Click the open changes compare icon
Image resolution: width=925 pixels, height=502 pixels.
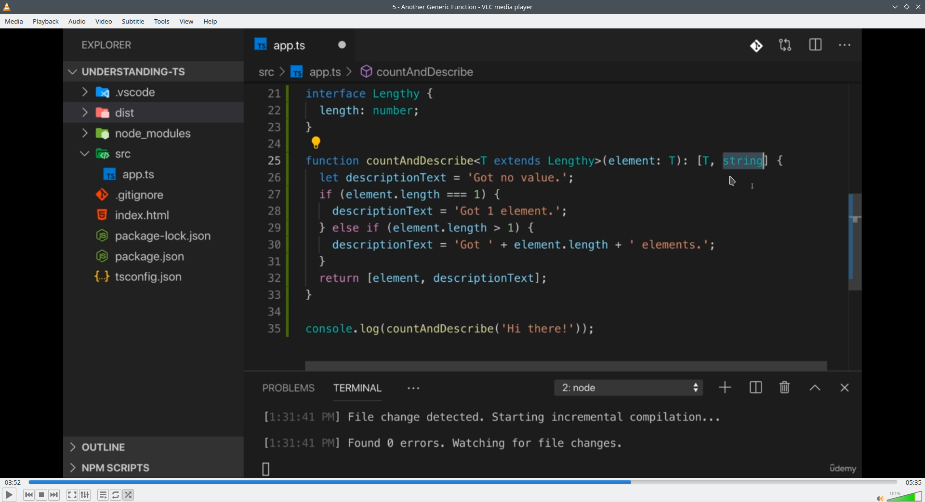tap(785, 45)
